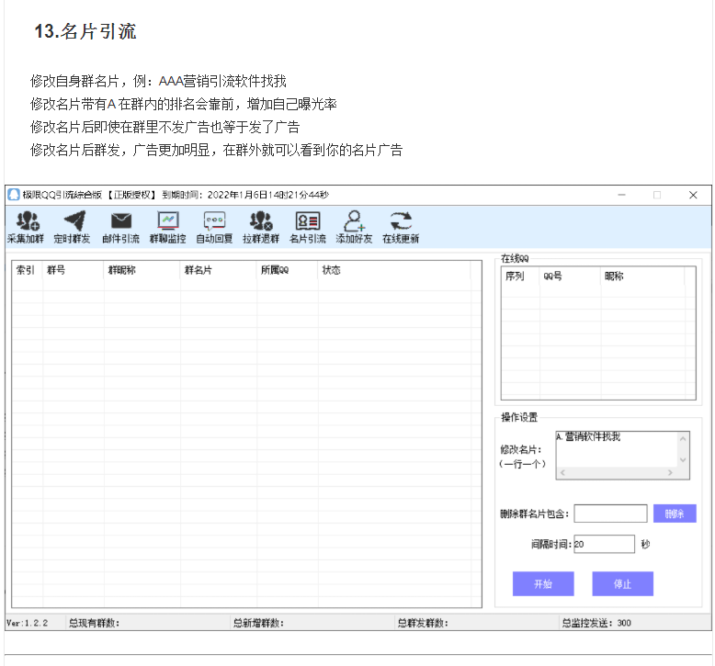Click the 修改名片 scroll down arrow

tap(683, 460)
